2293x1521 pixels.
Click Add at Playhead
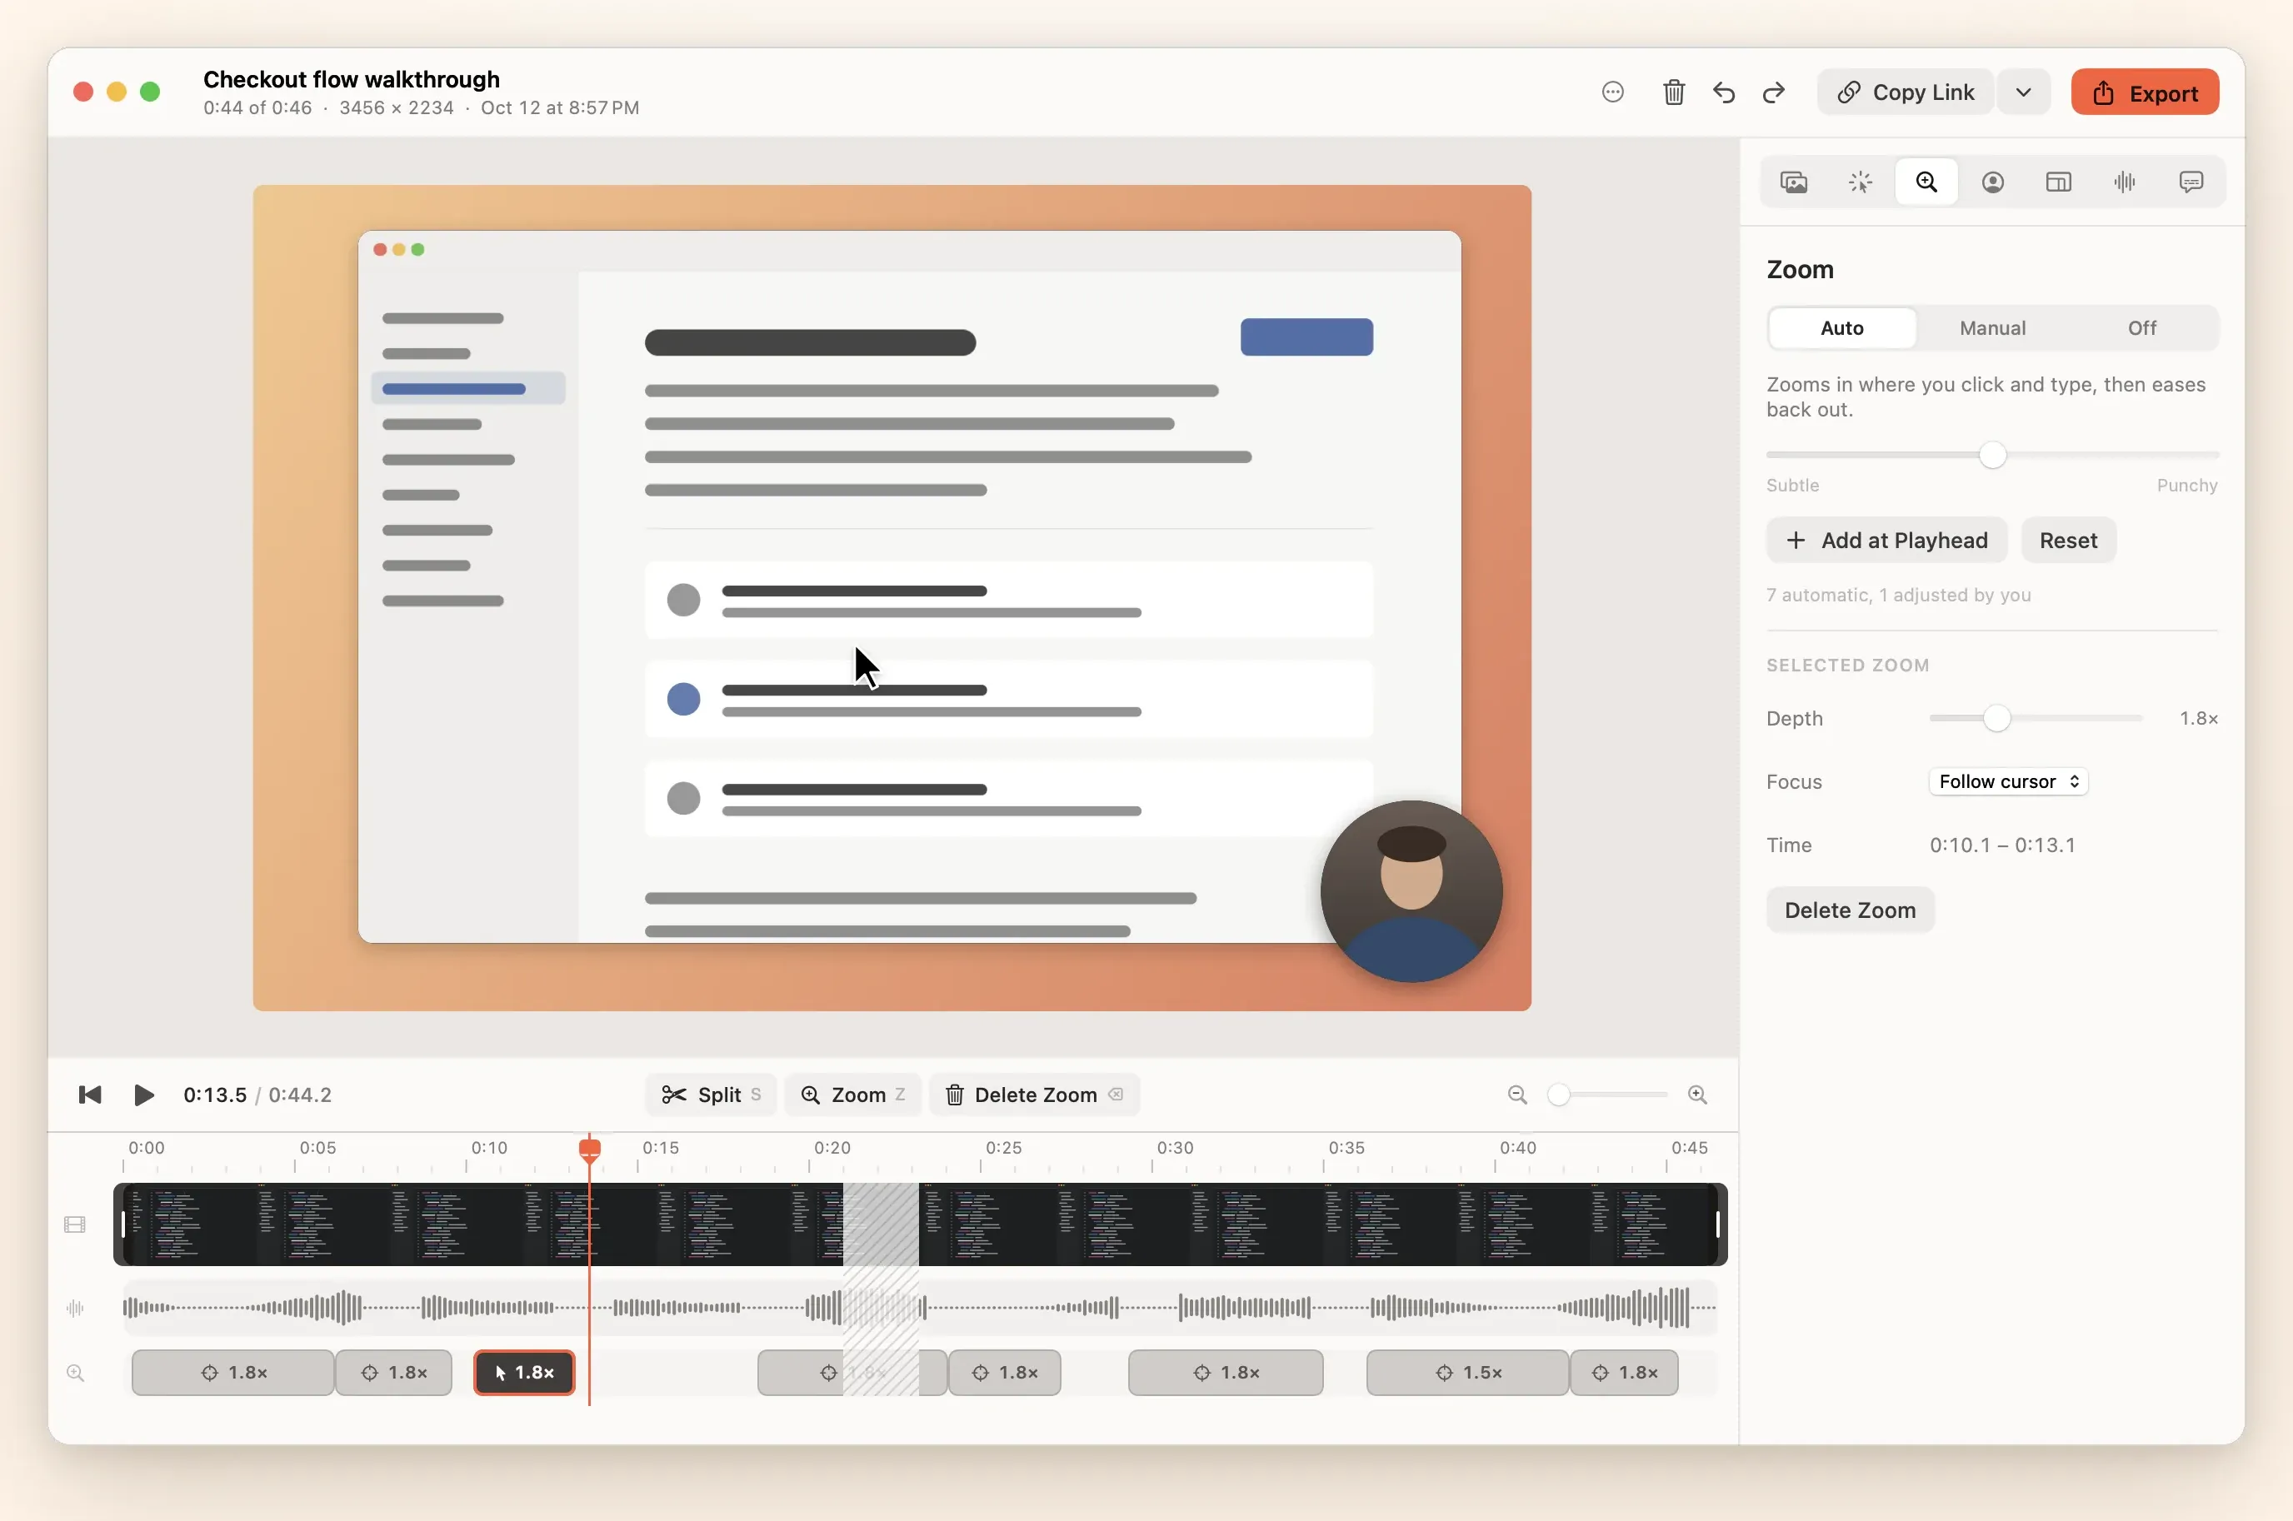[1886, 541]
